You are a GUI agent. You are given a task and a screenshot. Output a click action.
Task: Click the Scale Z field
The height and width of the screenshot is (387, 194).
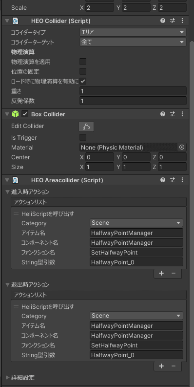[173, 8]
